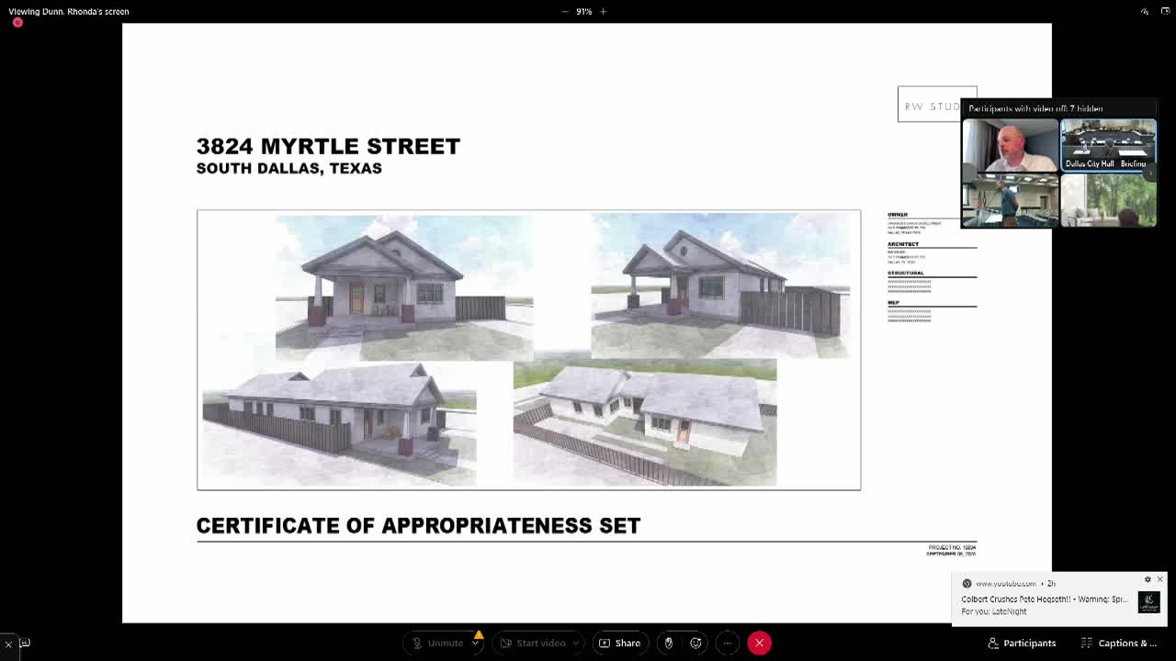
Task: Click the house rendering with fence in foreground
Action: 339,424
